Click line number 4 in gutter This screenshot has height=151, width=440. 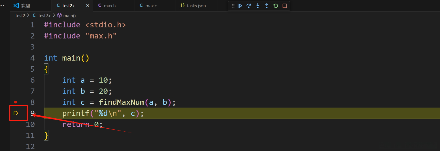[33, 58]
